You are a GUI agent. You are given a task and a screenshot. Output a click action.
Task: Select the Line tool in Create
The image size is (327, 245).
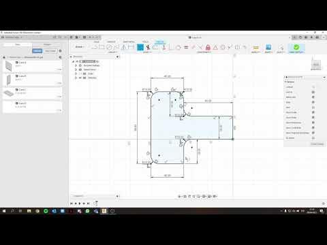point(94,47)
